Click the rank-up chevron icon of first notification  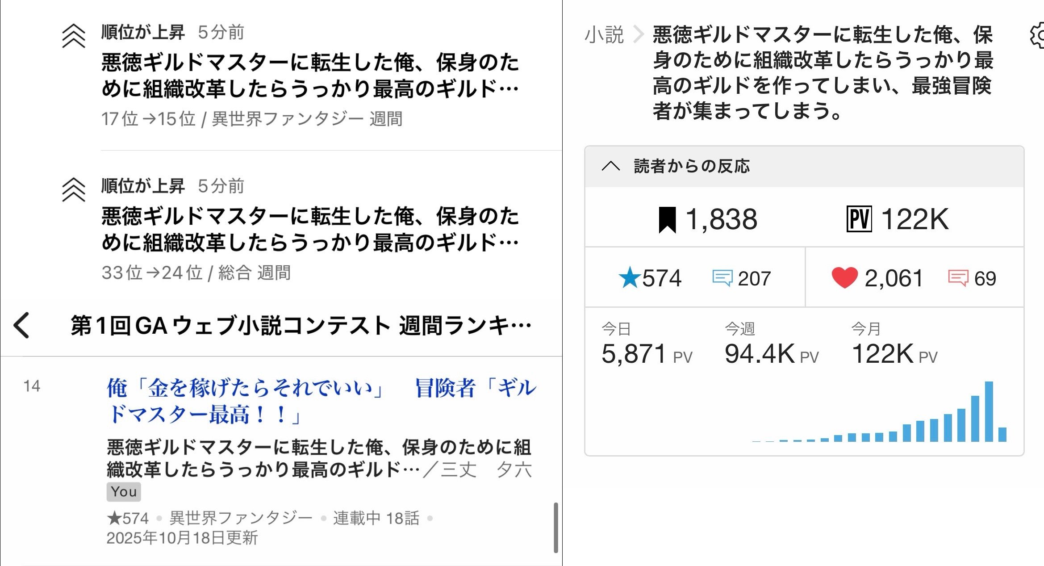[x=74, y=36]
